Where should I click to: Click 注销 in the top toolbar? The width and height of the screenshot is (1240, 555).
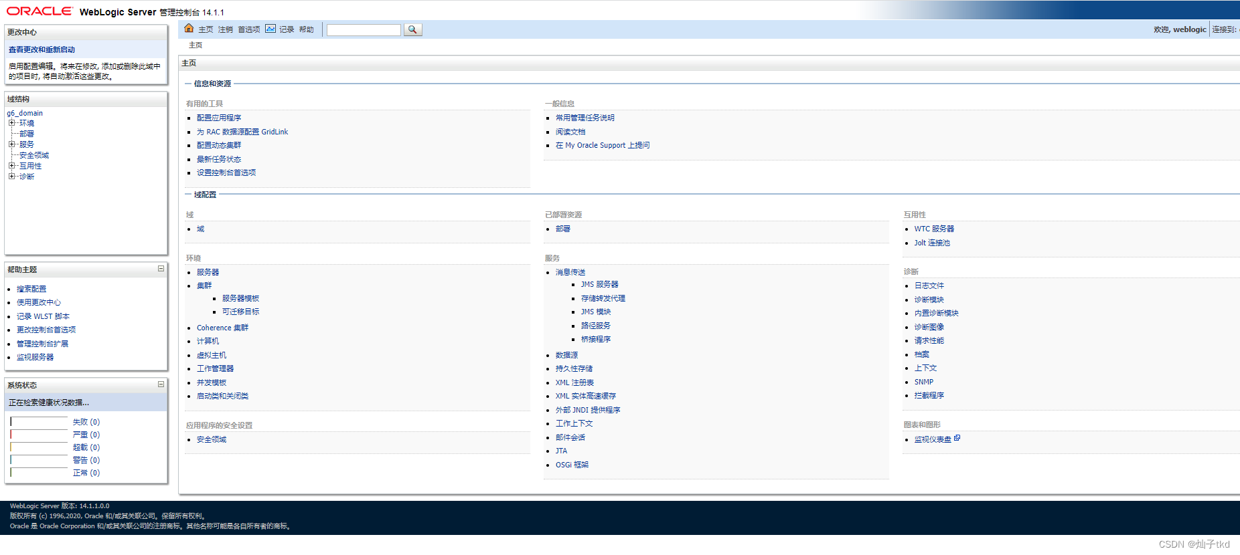pos(226,29)
